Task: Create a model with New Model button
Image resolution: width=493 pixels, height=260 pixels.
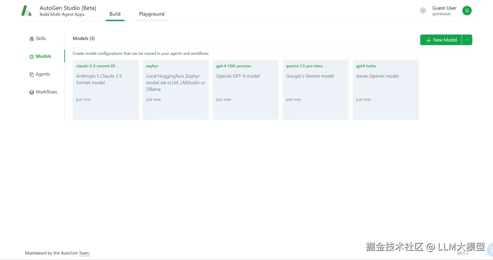Action: [x=441, y=40]
